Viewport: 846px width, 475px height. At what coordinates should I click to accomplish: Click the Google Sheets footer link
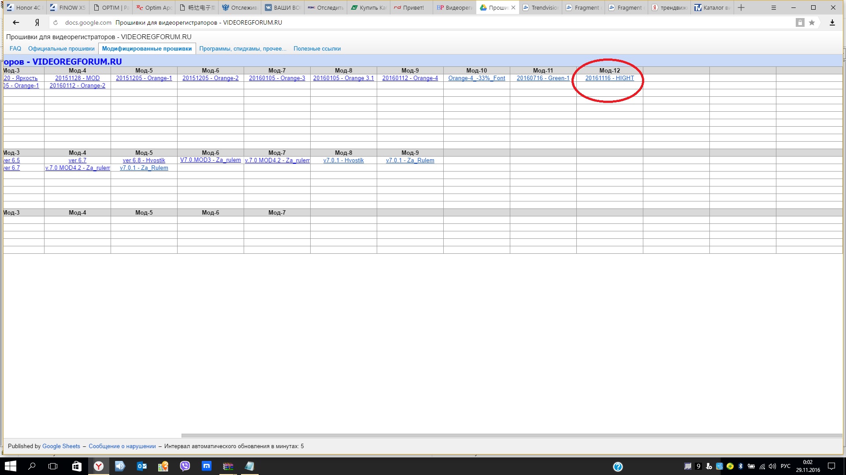point(61,446)
